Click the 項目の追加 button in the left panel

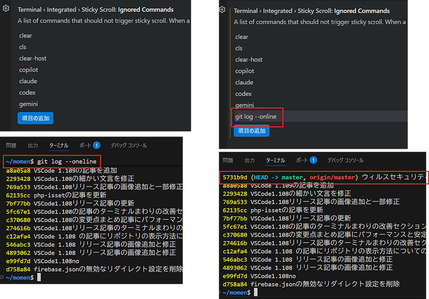[x=36, y=118]
